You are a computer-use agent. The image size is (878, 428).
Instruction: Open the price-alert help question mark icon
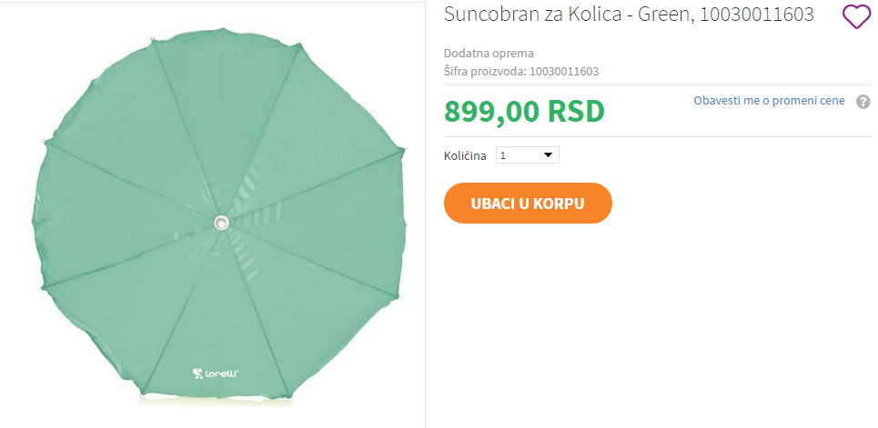point(863,102)
